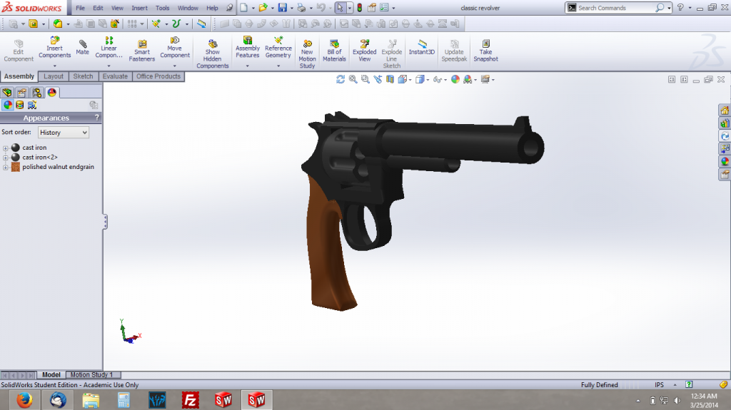This screenshot has height=410, width=731.
Task: Select the Model bottom tab
Action: (x=51, y=374)
